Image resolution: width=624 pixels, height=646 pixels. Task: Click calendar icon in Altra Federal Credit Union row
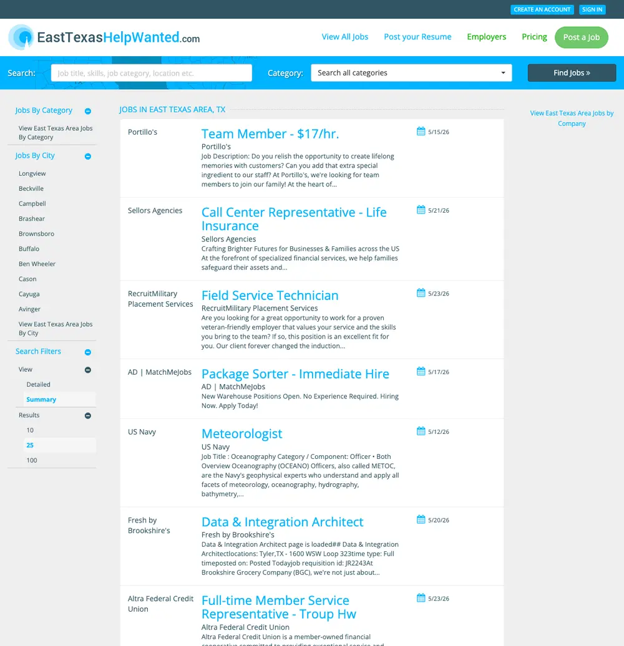point(421,598)
